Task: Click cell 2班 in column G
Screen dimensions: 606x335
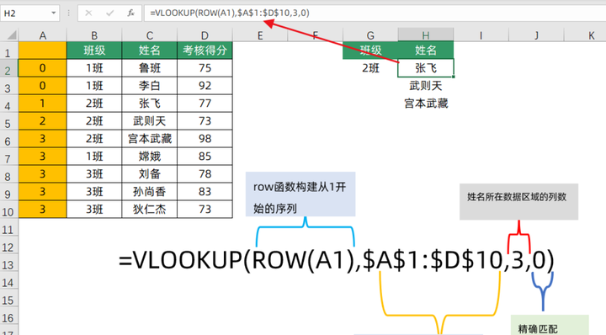Action: (370, 68)
